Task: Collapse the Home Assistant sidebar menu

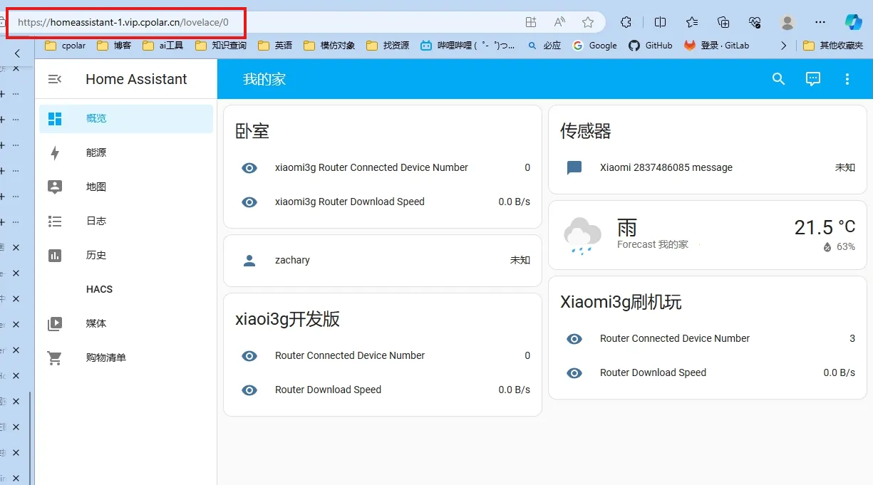Action: 55,79
